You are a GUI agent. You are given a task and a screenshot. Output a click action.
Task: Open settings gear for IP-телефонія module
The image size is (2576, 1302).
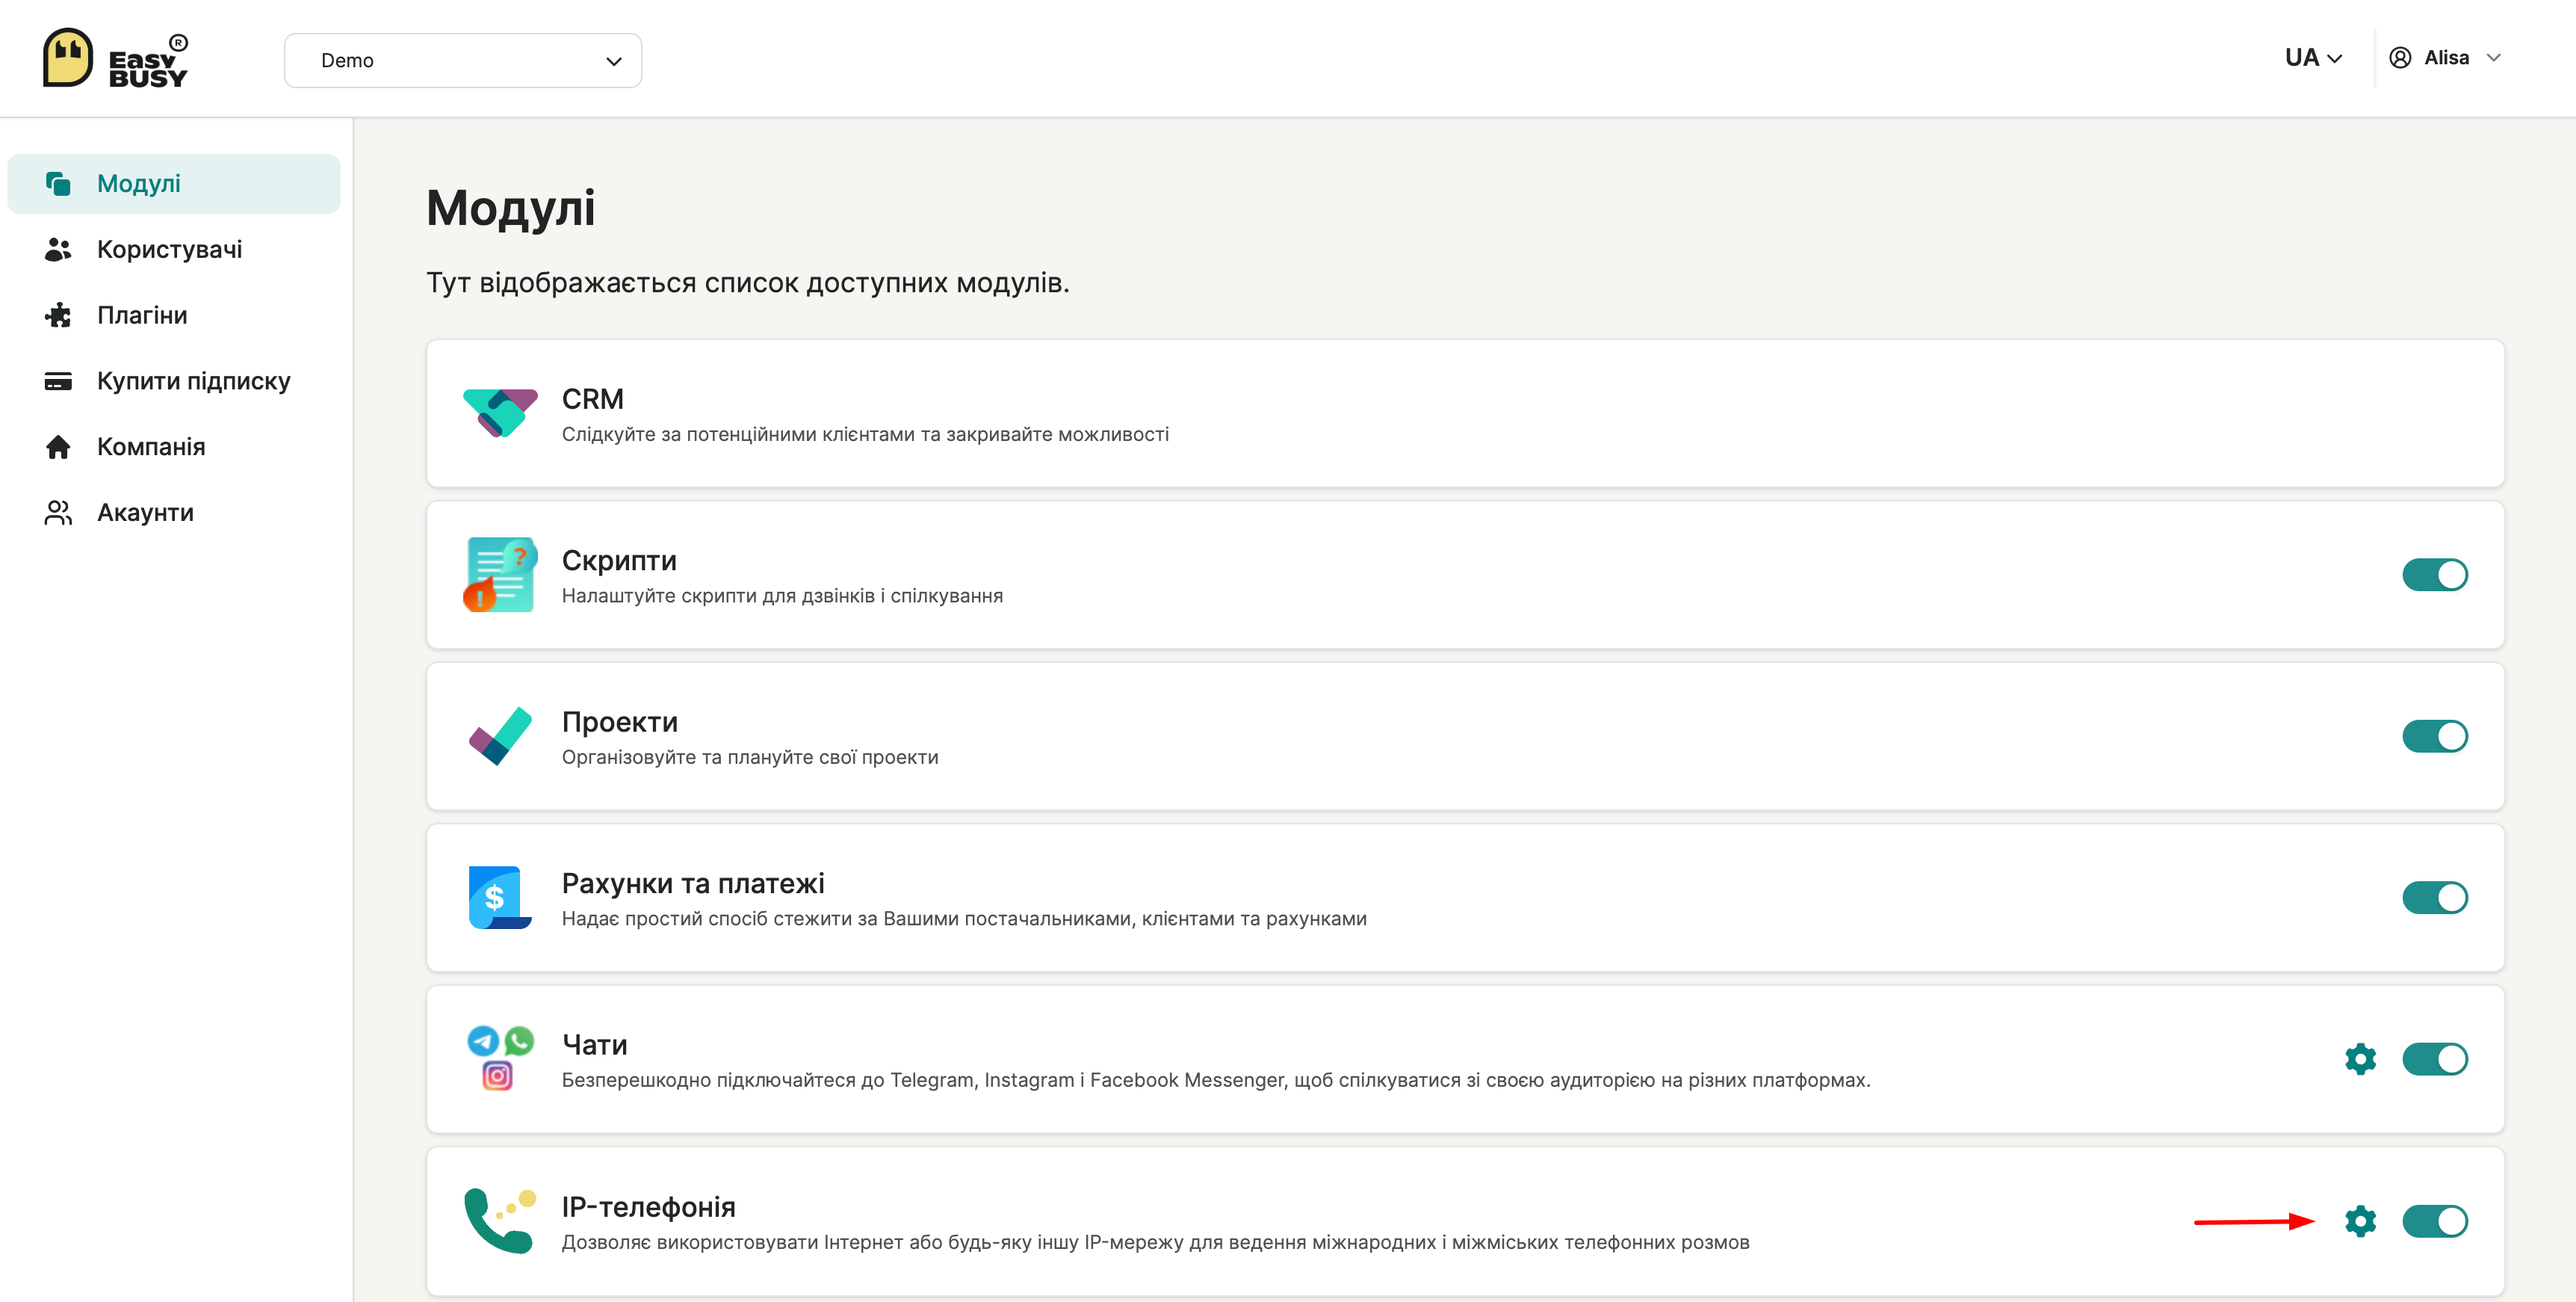pyautogui.click(x=2360, y=1221)
